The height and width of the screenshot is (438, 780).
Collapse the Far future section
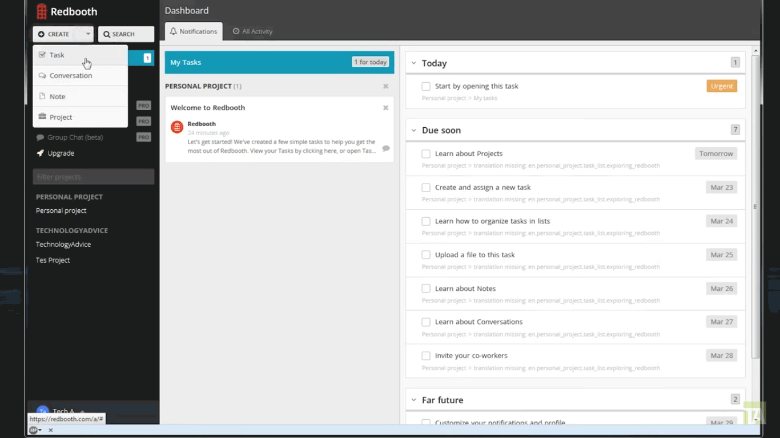414,400
